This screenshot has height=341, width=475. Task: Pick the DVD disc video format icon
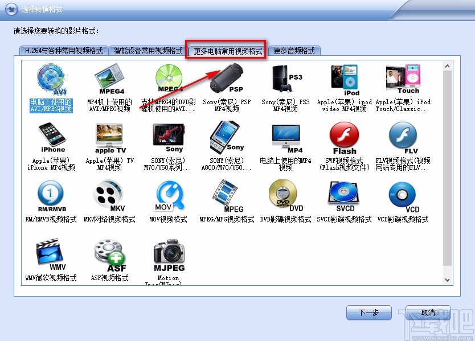(286, 196)
